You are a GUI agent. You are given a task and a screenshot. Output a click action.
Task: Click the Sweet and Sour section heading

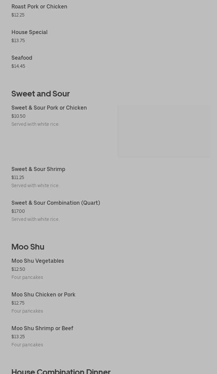click(40, 94)
